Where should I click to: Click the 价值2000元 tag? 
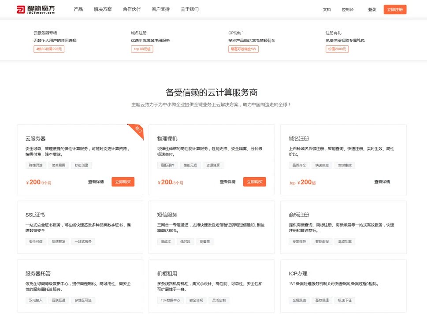[337, 49]
